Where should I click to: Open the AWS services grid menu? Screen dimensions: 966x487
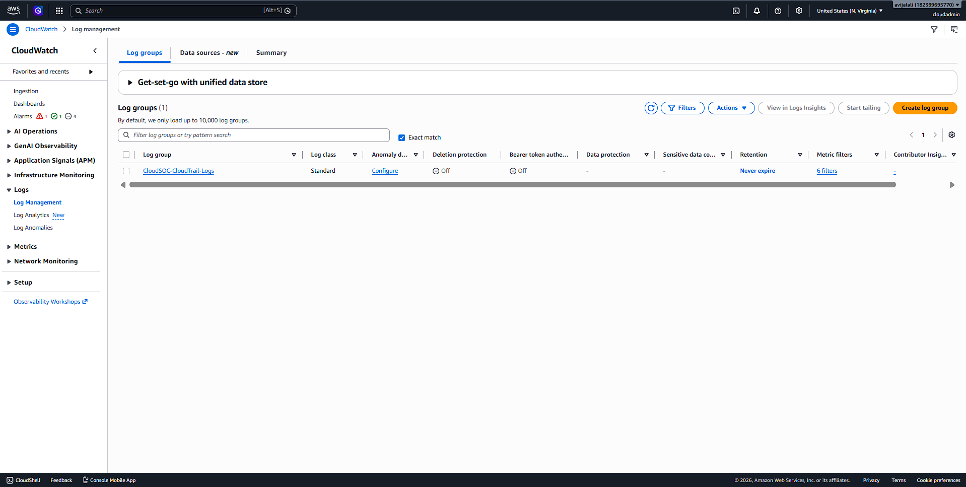tap(59, 11)
